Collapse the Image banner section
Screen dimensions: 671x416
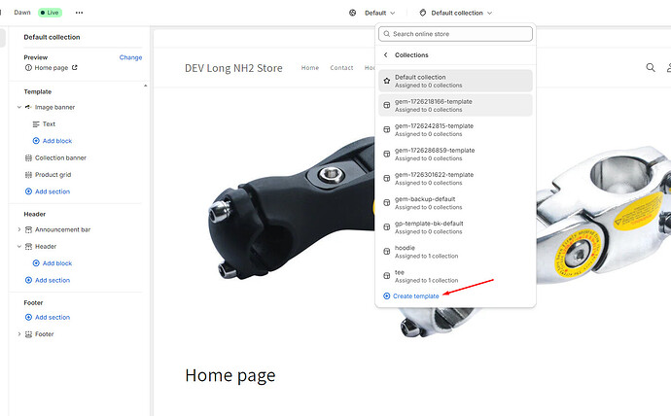18,107
